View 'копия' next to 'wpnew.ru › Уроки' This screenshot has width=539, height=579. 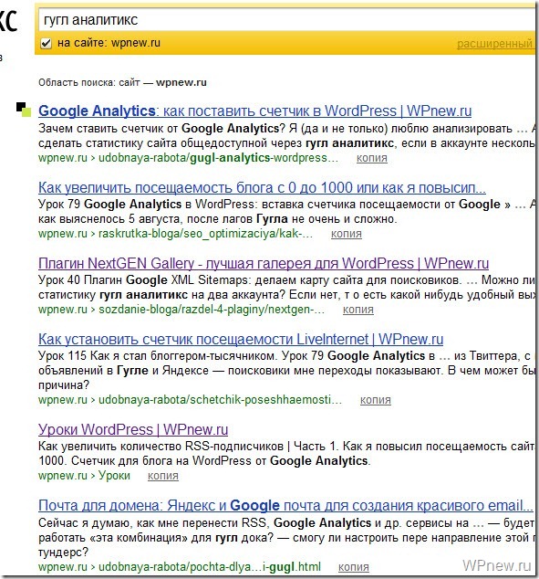[163, 476]
